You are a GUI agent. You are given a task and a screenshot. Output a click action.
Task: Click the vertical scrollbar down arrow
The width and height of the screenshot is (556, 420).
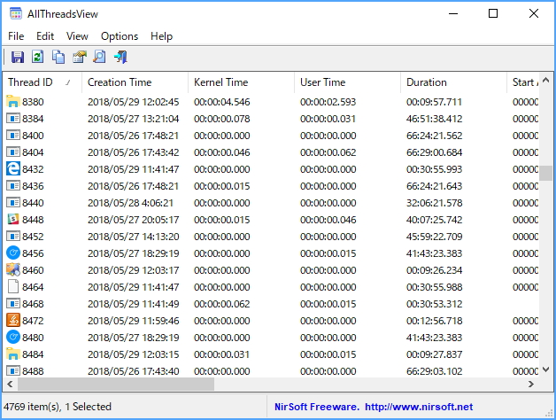tap(546, 370)
